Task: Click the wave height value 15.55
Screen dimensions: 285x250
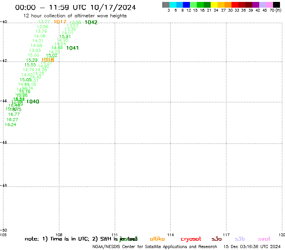Action: 30,65
